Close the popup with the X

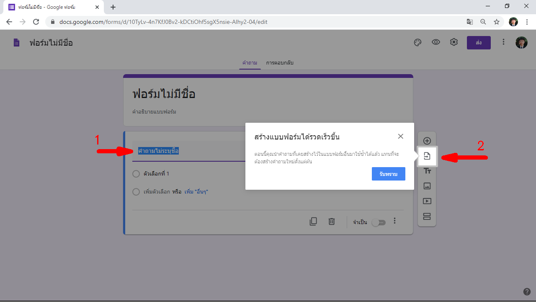401,137
